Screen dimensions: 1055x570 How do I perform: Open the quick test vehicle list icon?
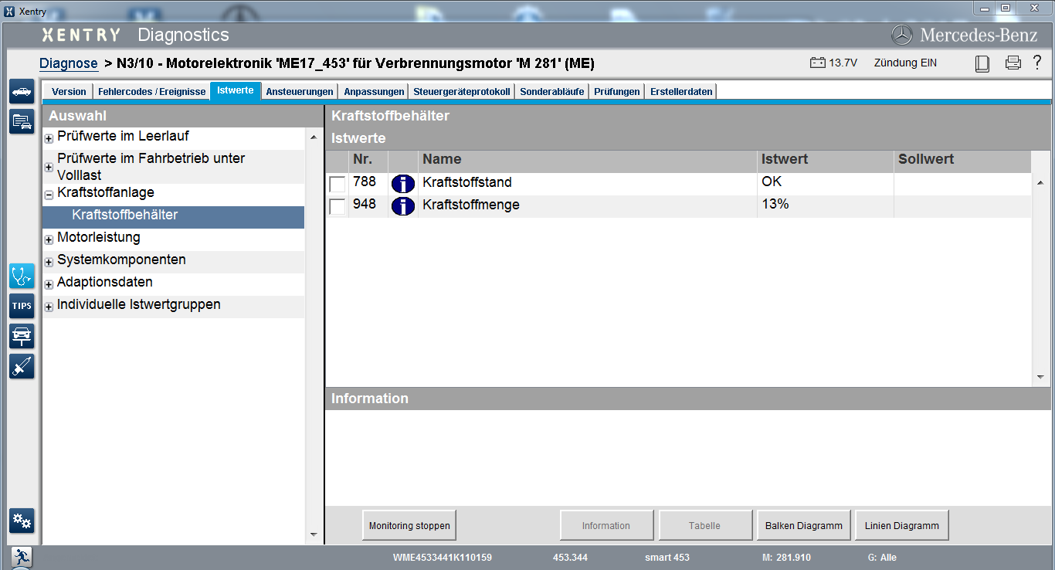pos(22,121)
